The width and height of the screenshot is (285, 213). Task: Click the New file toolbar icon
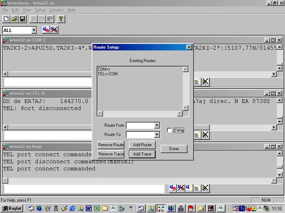(x=6, y=19)
